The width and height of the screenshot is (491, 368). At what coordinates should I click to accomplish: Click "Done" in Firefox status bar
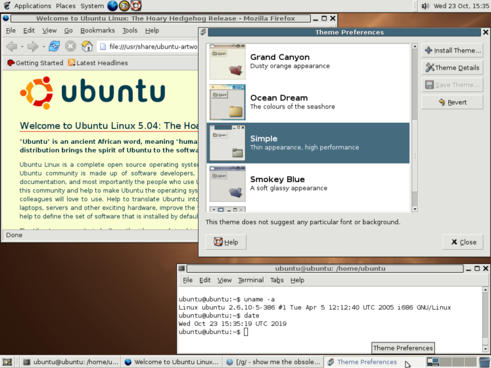[x=14, y=235]
